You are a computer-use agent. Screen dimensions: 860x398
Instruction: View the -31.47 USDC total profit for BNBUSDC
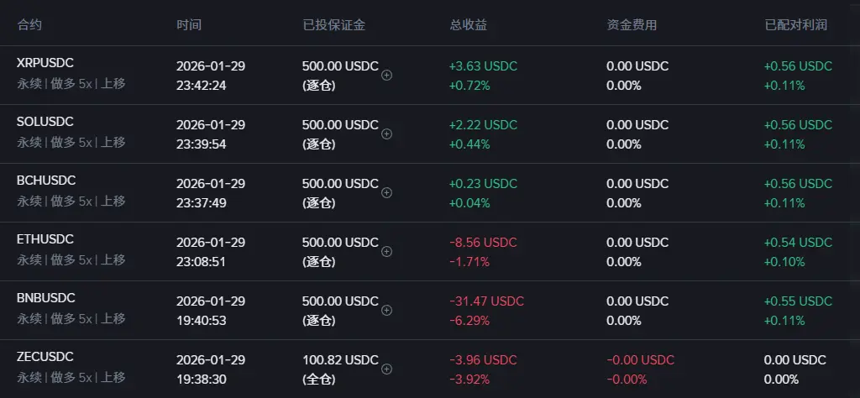(486, 301)
